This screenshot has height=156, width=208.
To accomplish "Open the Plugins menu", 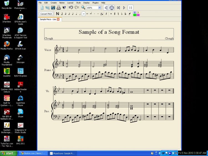I will point(95,2).
